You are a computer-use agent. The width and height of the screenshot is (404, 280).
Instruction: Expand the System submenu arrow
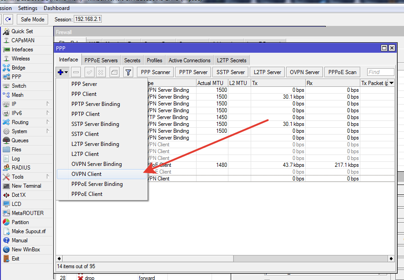48,131
